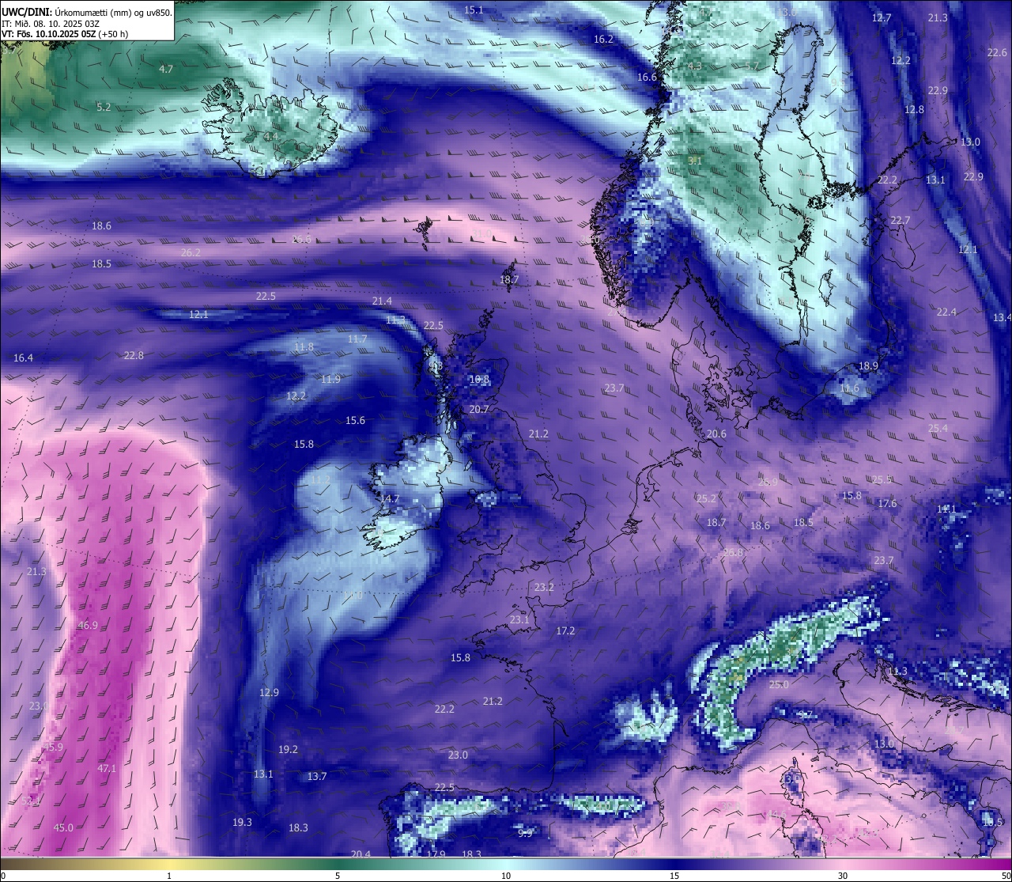Click the 20.6 value near Denmark

coord(716,433)
